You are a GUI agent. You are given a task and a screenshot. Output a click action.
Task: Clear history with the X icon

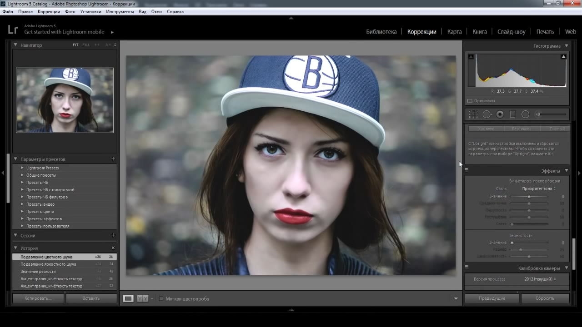pos(113,248)
